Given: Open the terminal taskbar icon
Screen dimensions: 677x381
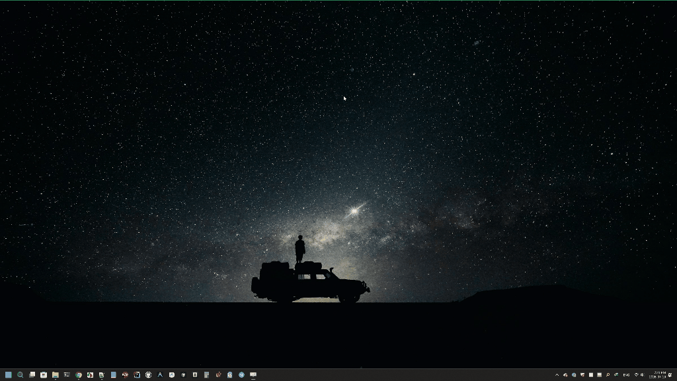Looking at the screenshot, I should click(x=67, y=375).
